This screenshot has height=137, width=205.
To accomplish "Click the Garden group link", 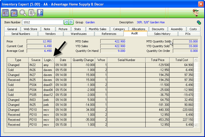I will coord(90,22).
